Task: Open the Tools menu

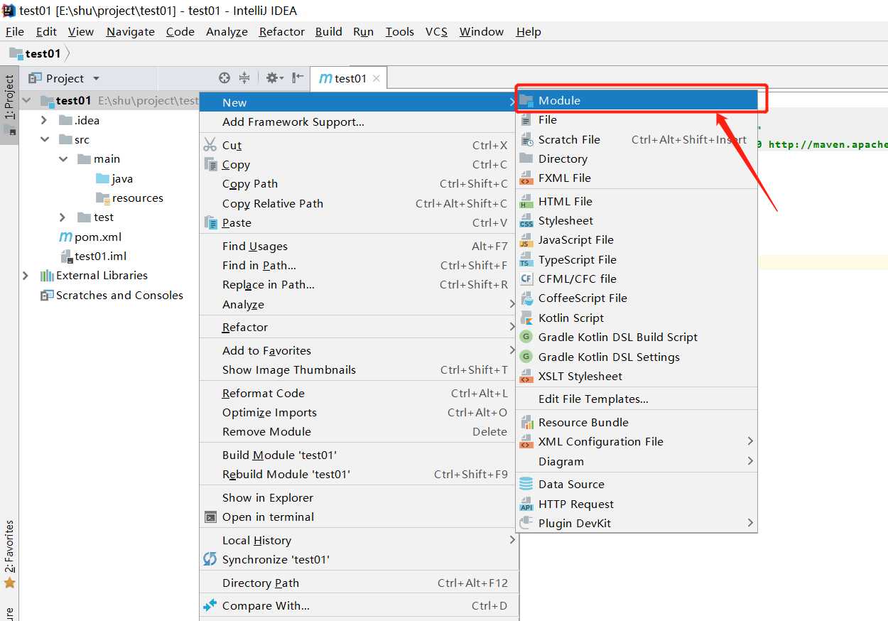Action: (400, 31)
